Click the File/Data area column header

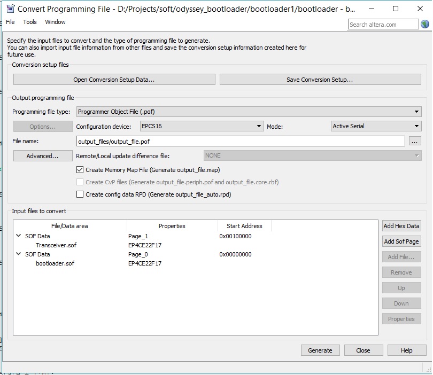(69, 226)
